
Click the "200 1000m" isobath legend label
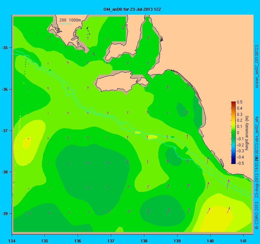(70, 20)
